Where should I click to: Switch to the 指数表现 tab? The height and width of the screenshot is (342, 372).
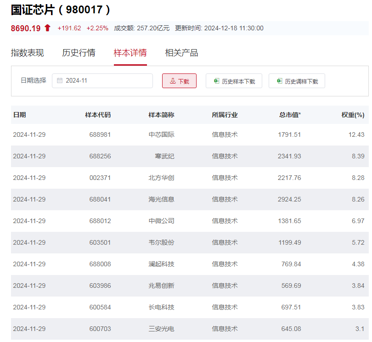28,53
